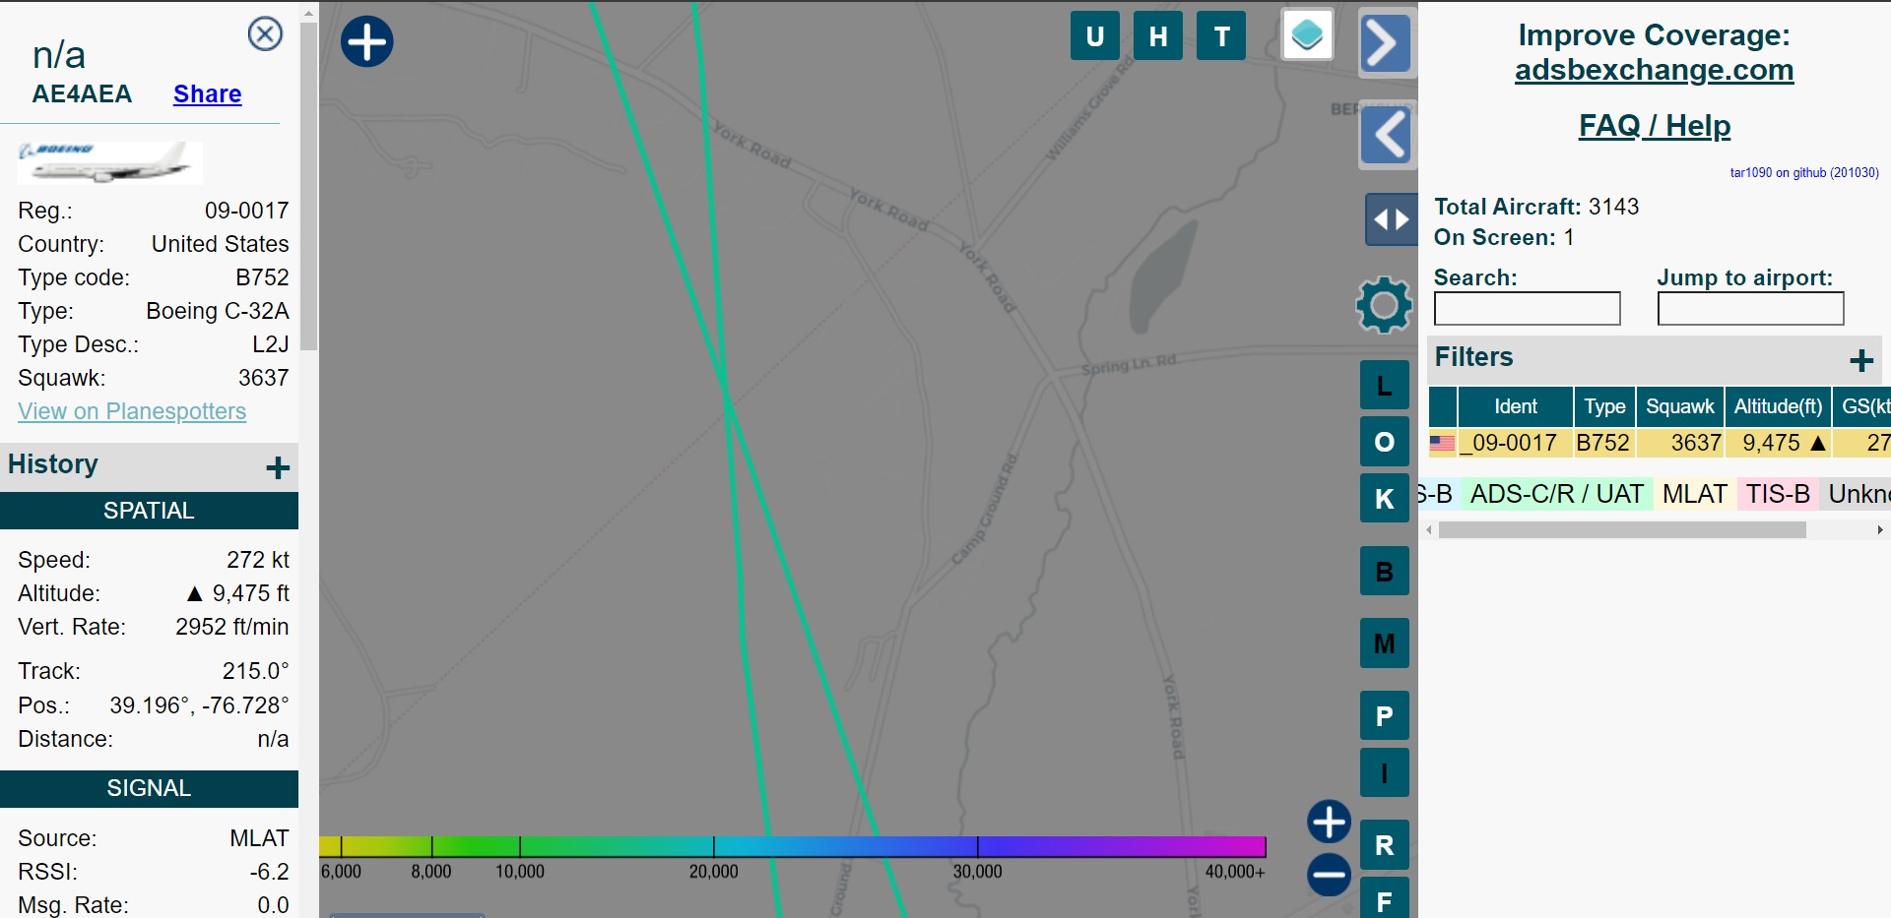Toggle the U button on the map
This screenshot has height=918, width=1891.
pos(1094,36)
